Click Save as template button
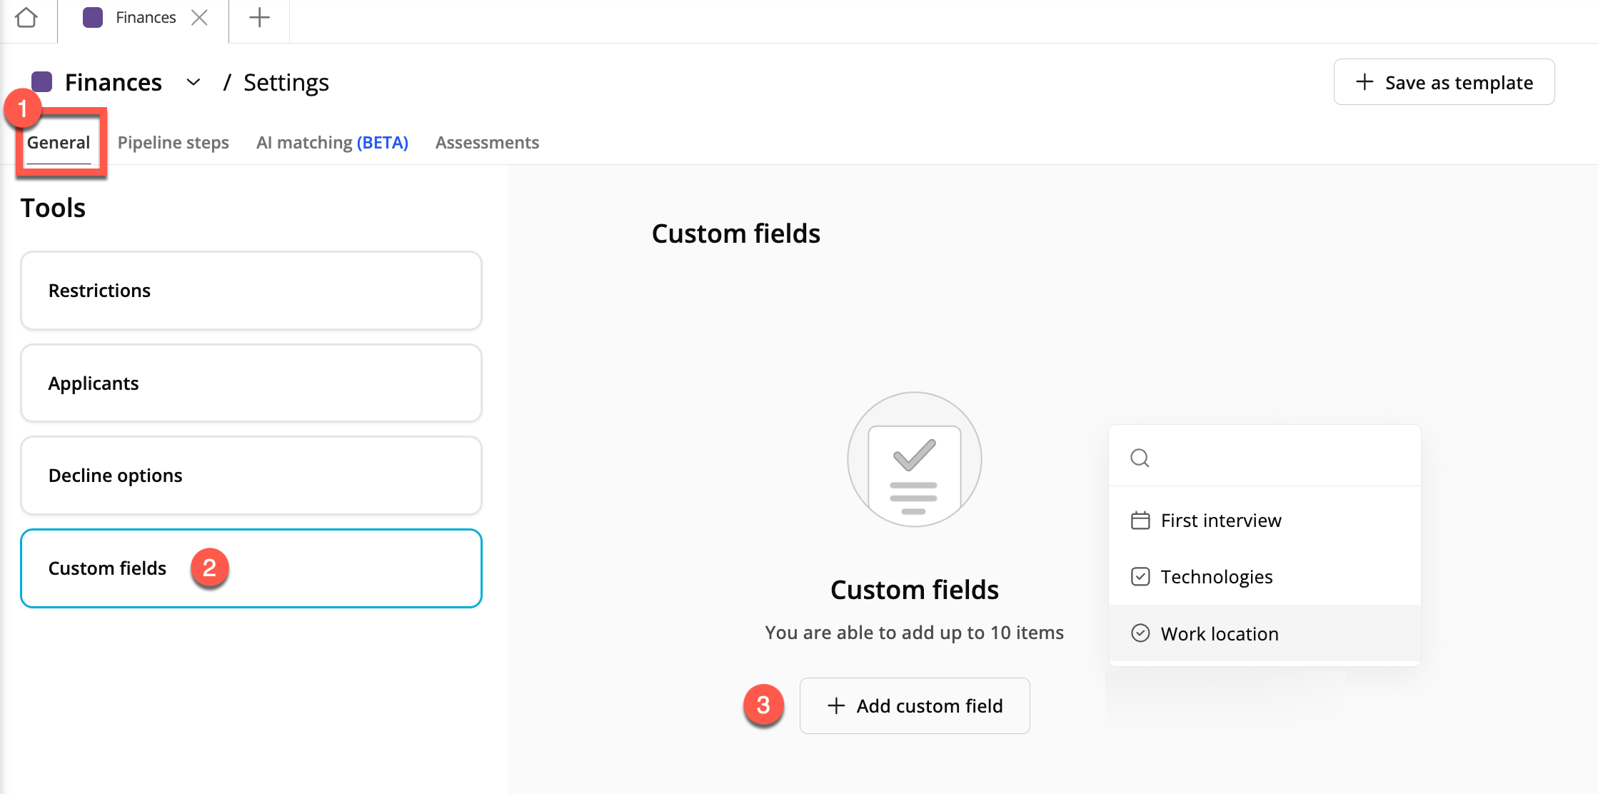The image size is (1598, 794). point(1444,82)
